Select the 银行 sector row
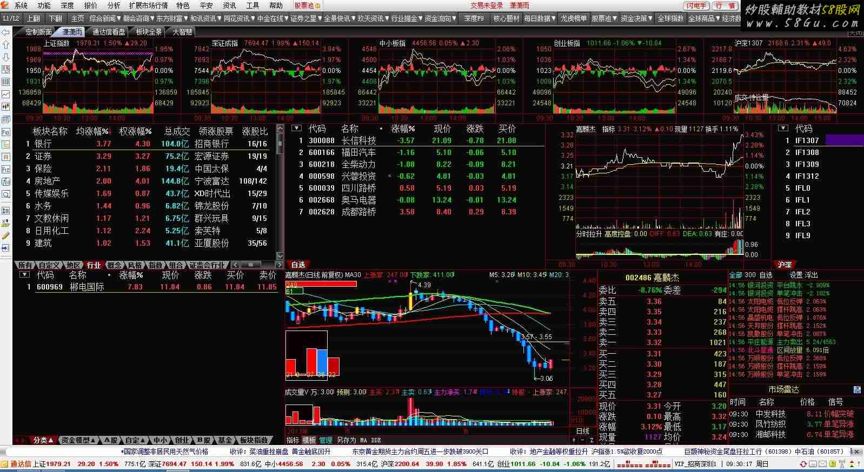 click(x=144, y=144)
